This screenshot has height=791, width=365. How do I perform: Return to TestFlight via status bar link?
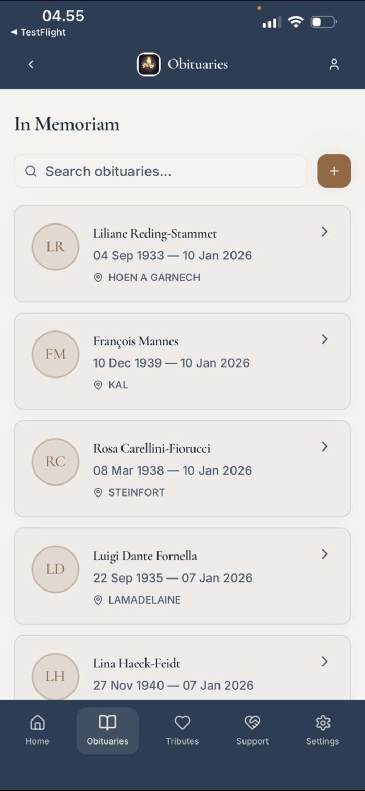pyautogui.click(x=38, y=32)
